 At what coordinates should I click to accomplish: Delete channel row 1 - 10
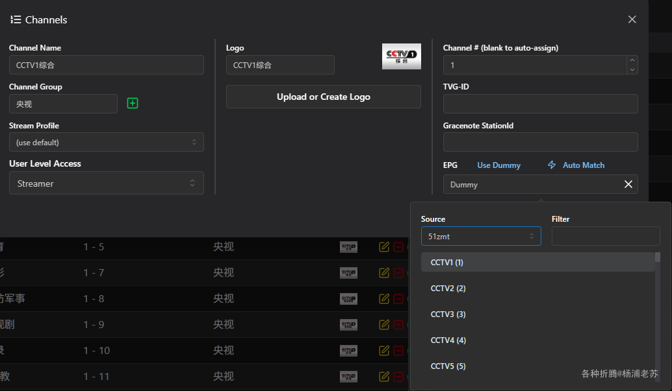[398, 351]
